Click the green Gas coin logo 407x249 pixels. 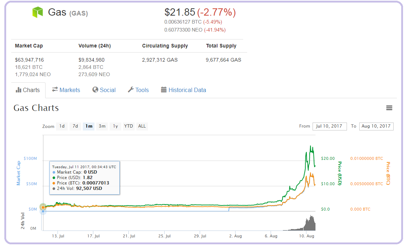[38, 12]
